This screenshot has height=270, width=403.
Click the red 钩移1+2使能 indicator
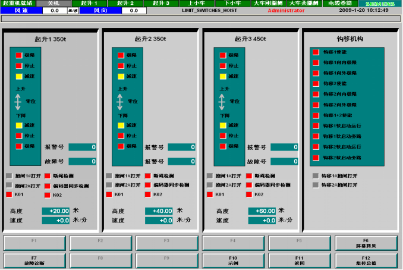click(x=316, y=115)
